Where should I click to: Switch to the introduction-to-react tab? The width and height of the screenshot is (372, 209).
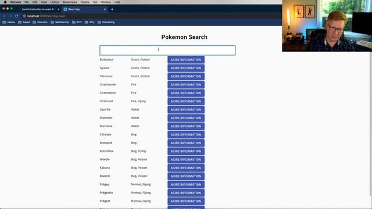coord(37,9)
